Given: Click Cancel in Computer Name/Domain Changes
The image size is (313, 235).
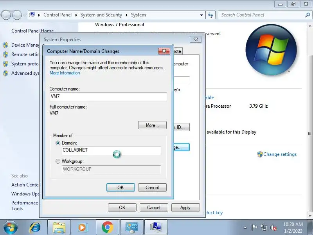Looking at the screenshot, I should [152, 188].
